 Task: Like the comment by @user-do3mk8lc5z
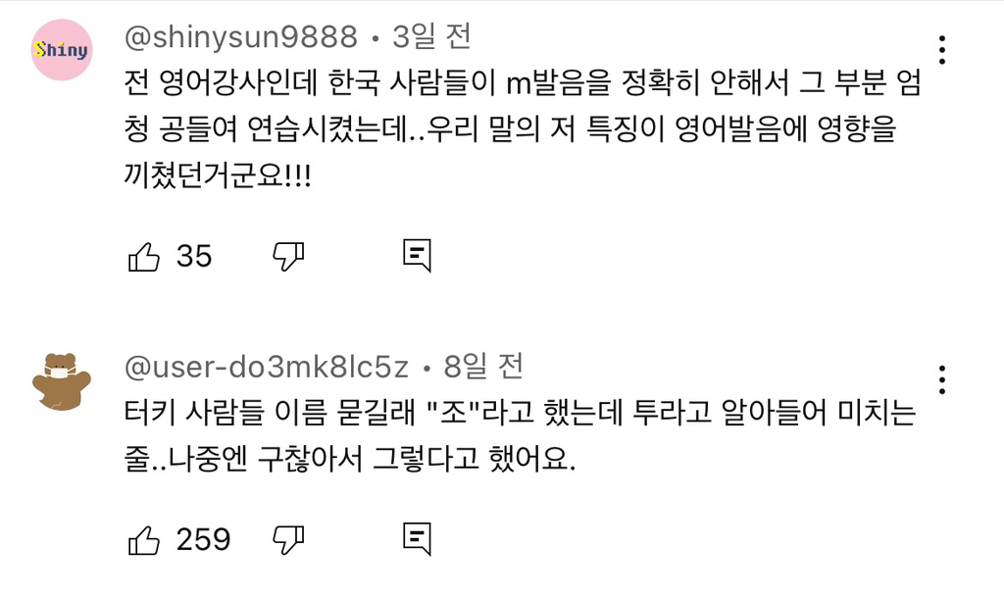click(x=144, y=538)
